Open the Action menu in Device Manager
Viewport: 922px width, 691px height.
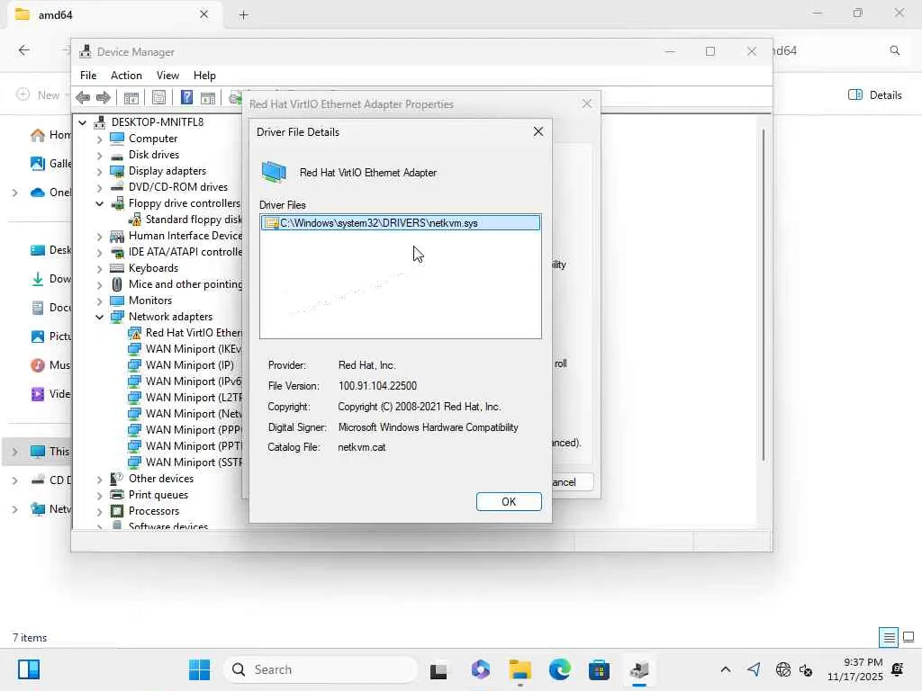tap(126, 76)
